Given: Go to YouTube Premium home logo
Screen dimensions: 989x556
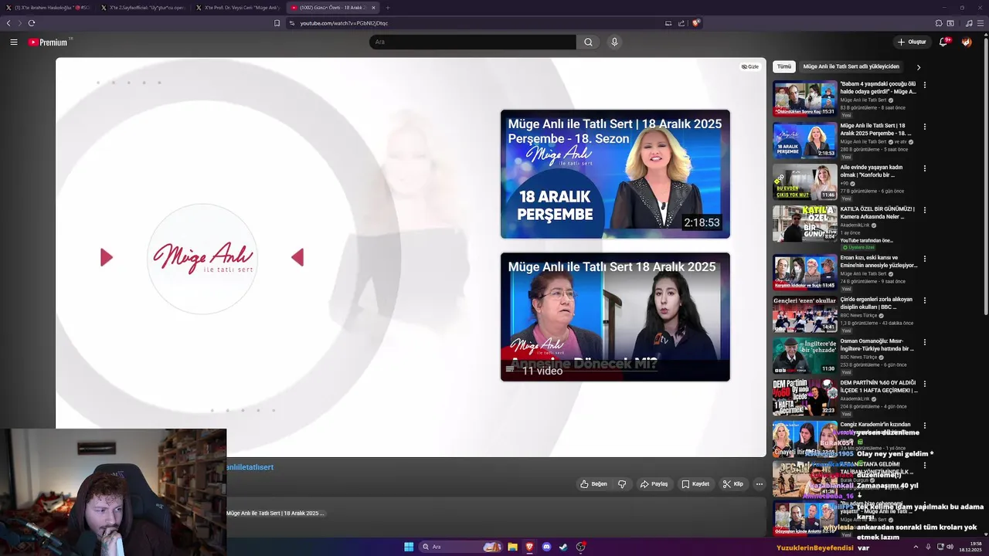Looking at the screenshot, I should point(48,42).
